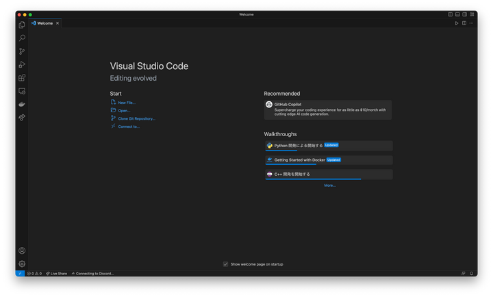Viewport: 493px width, 297px height.
Task: Click Clone Git Repository link
Action: (137, 119)
